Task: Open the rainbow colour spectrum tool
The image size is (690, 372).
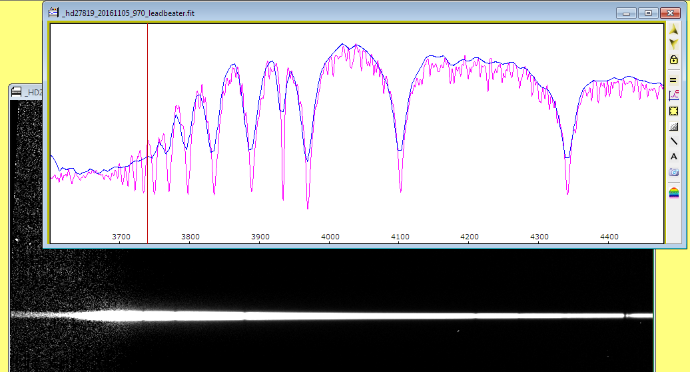Action: [673, 193]
